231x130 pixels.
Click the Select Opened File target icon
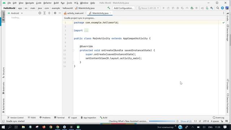pyautogui.click(x=40, y=13)
